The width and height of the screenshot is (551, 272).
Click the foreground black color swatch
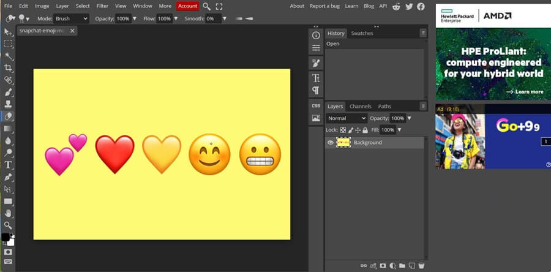[x=5, y=237]
